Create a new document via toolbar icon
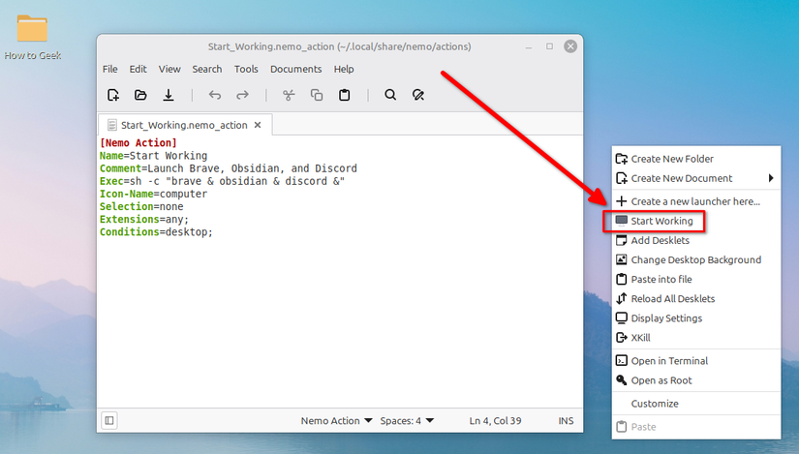799x454 pixels. pyautogui.click(x=113, y=95)
